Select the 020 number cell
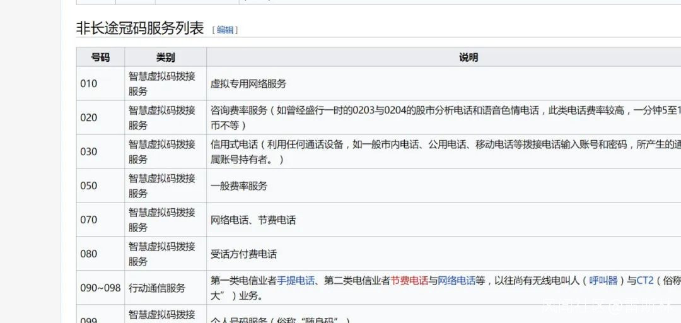Screen dimensions: 681x323 click(x=100, y=117)
